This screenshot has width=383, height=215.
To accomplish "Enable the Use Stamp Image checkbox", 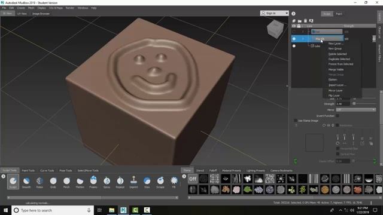I will pos(295,121).
